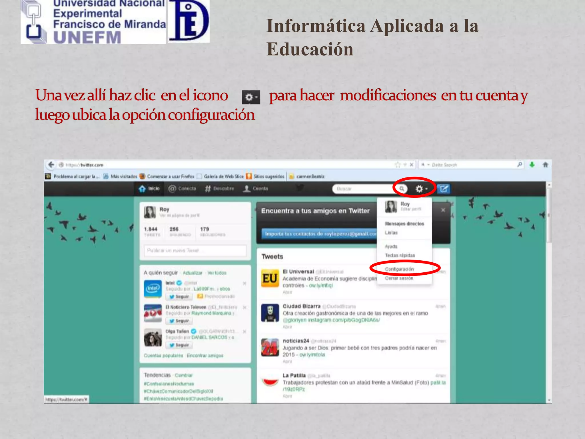Click the compose new Tweet icon

(444, 189)
